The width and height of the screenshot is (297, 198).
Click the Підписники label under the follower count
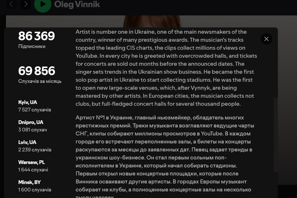point(32,46)
